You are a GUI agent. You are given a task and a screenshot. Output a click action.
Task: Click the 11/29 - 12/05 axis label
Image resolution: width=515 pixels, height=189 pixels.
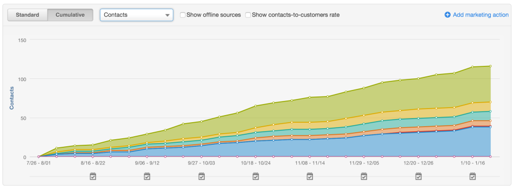click(x=364, y=163)
